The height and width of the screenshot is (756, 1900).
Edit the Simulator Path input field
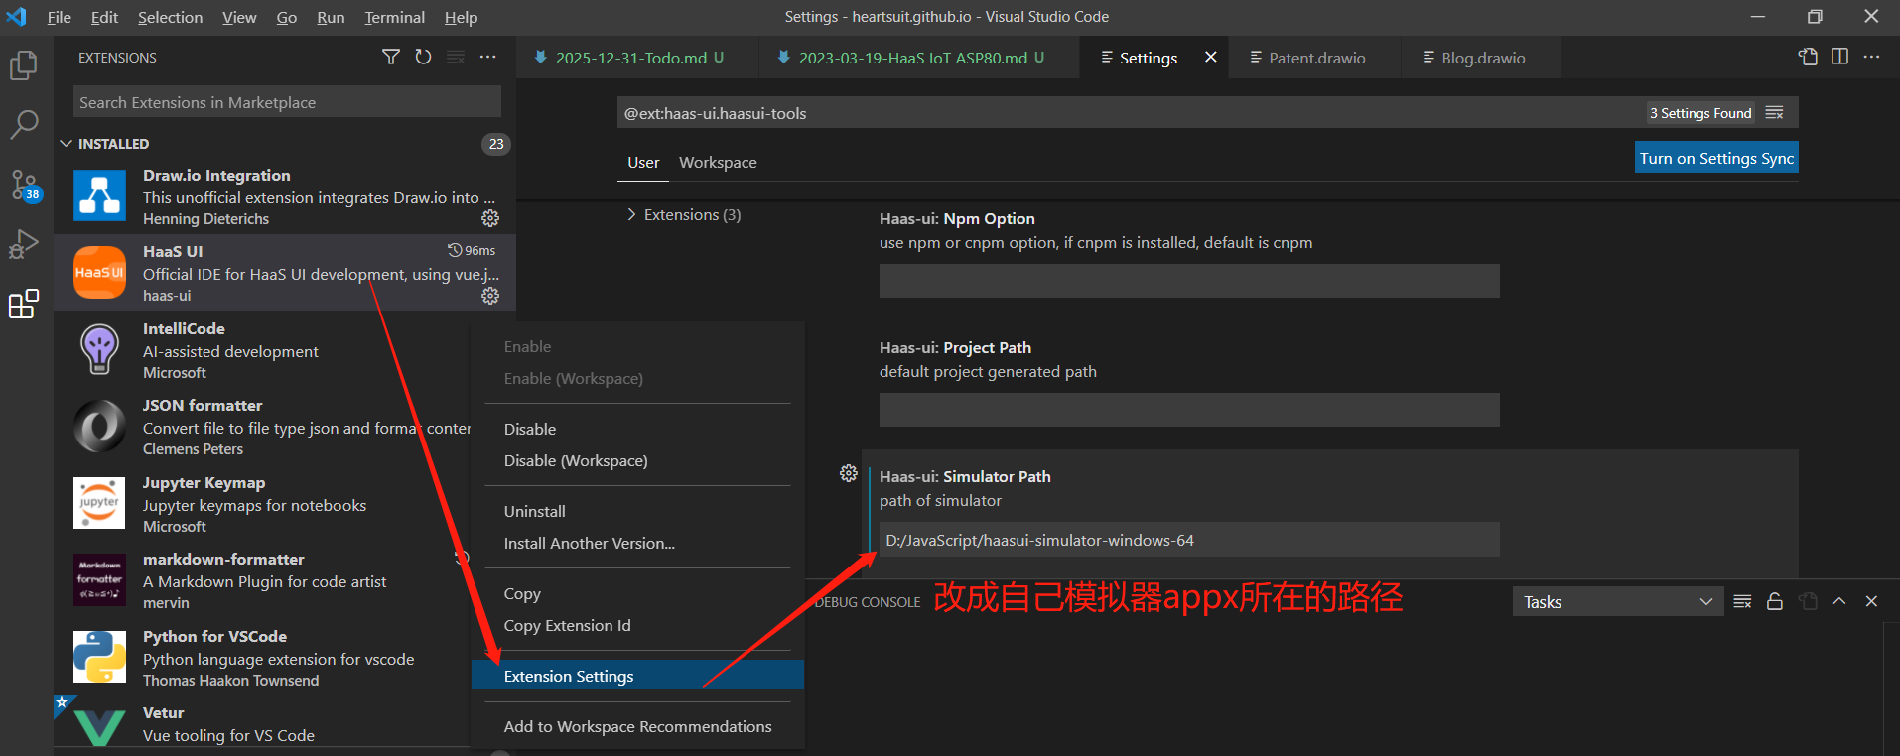[x=1189, y=540]
